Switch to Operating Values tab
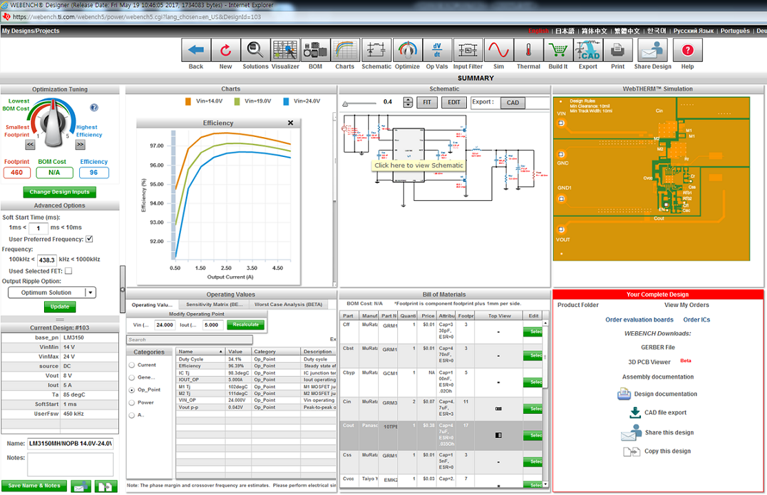Screen dimensions: 767x495 [x=152, y=304]
